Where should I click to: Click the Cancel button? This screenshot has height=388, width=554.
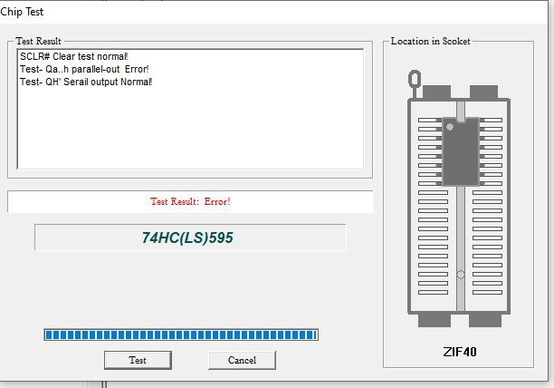pos(242,360)
